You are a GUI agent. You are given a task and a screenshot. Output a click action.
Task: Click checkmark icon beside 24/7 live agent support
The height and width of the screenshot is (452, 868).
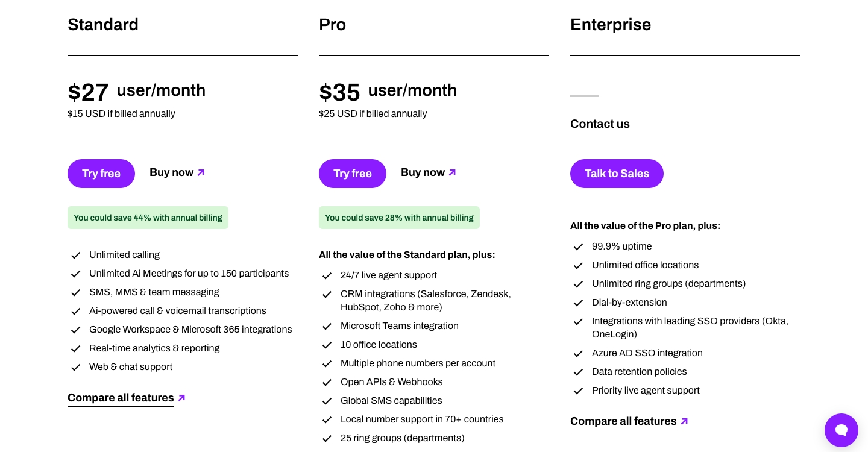coord(327,276)
